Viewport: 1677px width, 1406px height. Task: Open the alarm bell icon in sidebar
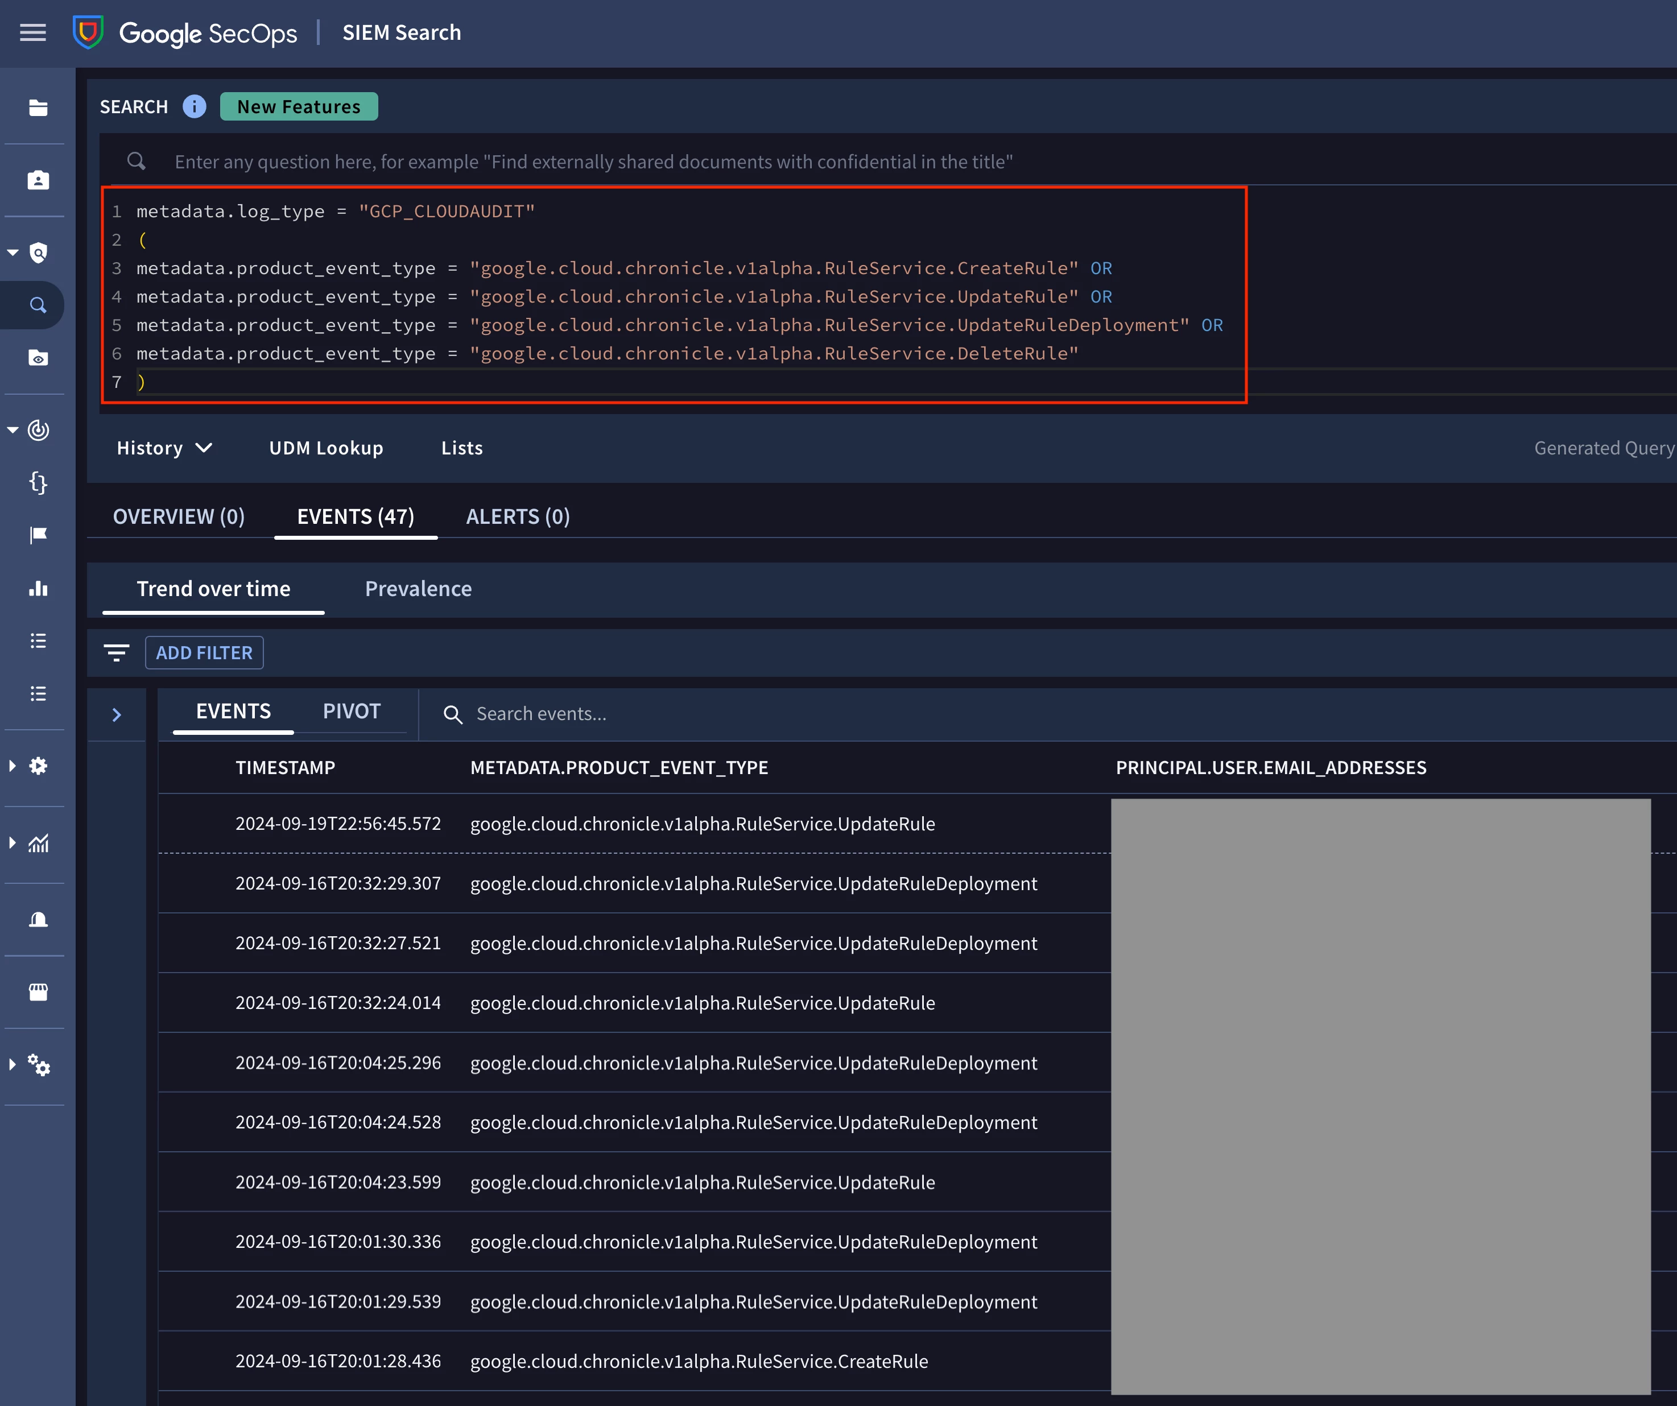tap(38, 920)
